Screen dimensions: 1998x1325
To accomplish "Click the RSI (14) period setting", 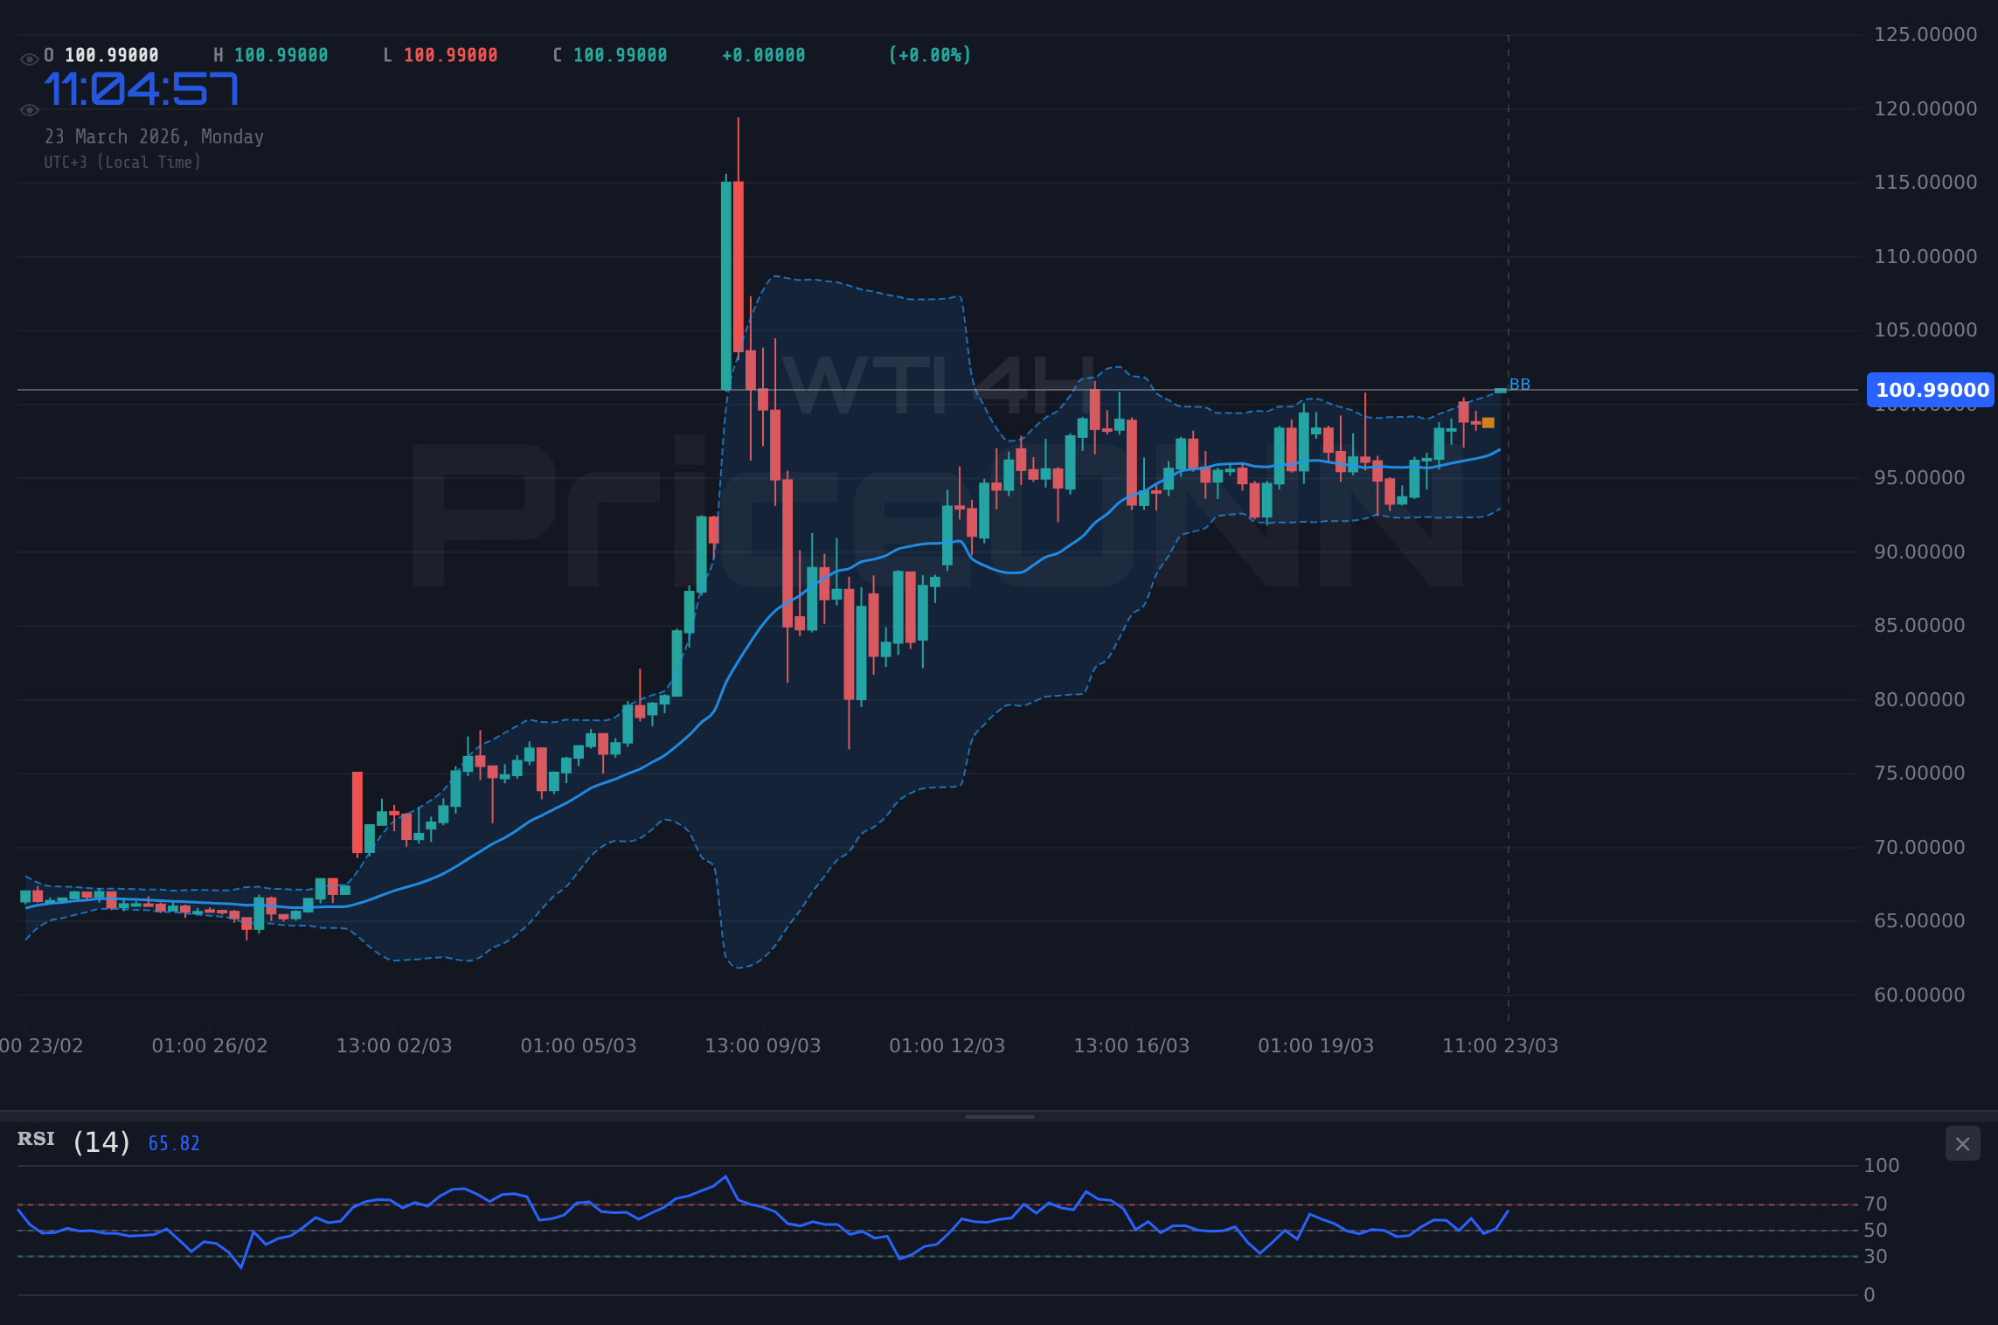I will [x=101, y=1142].
